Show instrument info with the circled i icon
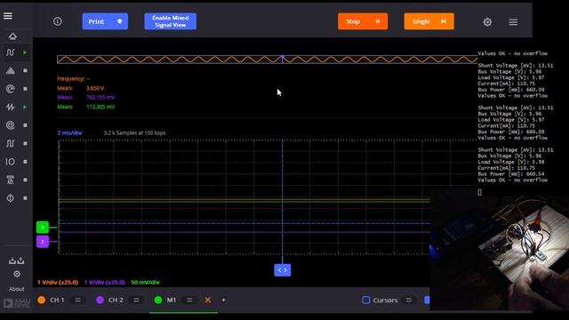 [x=57, y=21]
